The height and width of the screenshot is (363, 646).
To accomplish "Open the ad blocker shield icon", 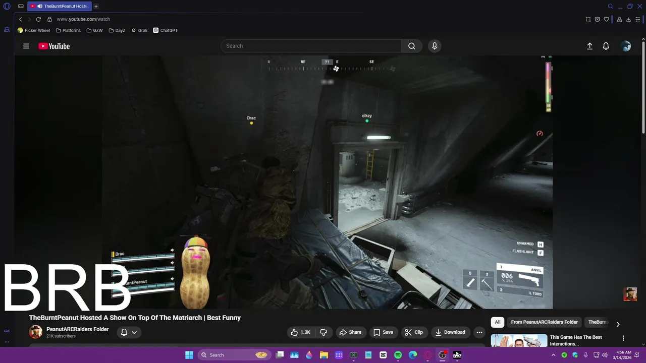I will pos(598,19).
